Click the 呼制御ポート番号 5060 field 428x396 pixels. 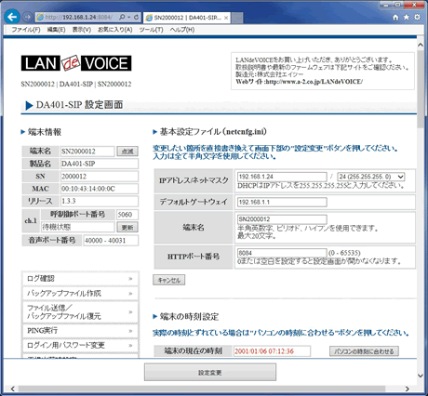pos(127,215)
